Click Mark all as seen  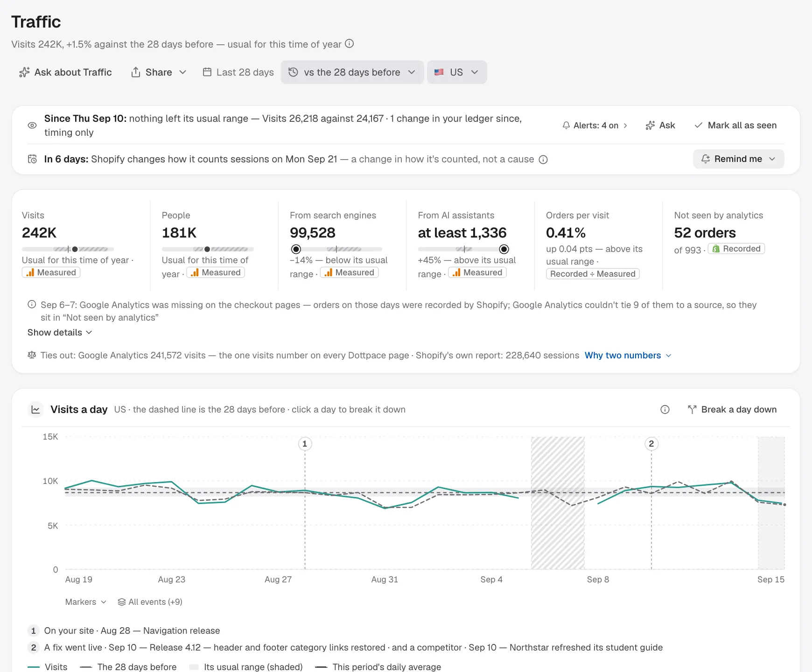point(735,126)
